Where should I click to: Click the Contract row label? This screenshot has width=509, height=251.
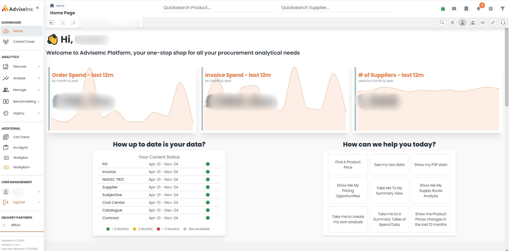point(111,218)
